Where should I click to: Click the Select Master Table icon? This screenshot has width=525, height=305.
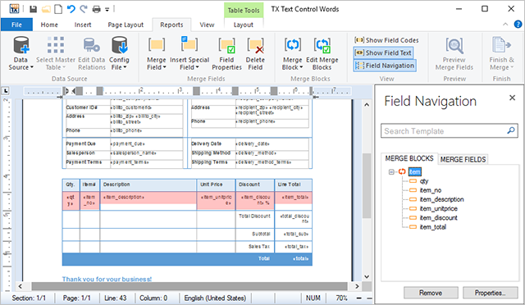point(56,45)
